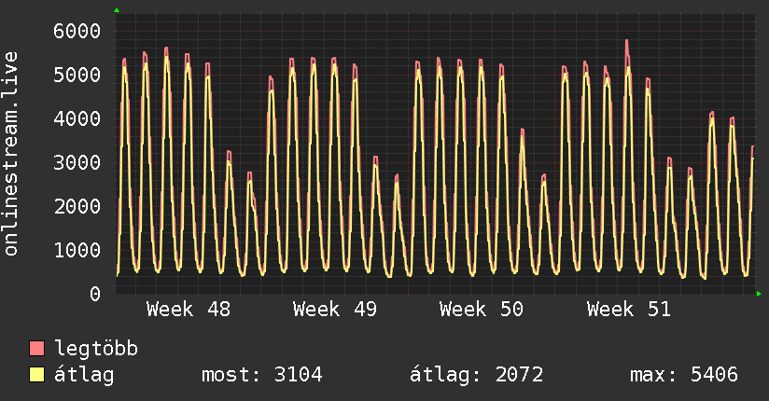Click the green arrow atop the y-axis
This screenshot has width=769, height=401.
[117, 9]
